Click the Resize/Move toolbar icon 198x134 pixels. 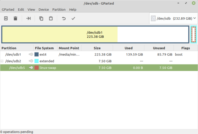coord(28,19)
